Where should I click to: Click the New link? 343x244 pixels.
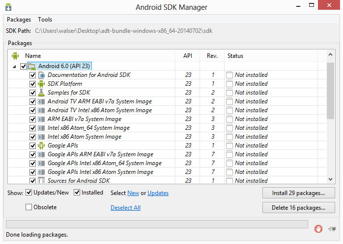pos(133,193)
